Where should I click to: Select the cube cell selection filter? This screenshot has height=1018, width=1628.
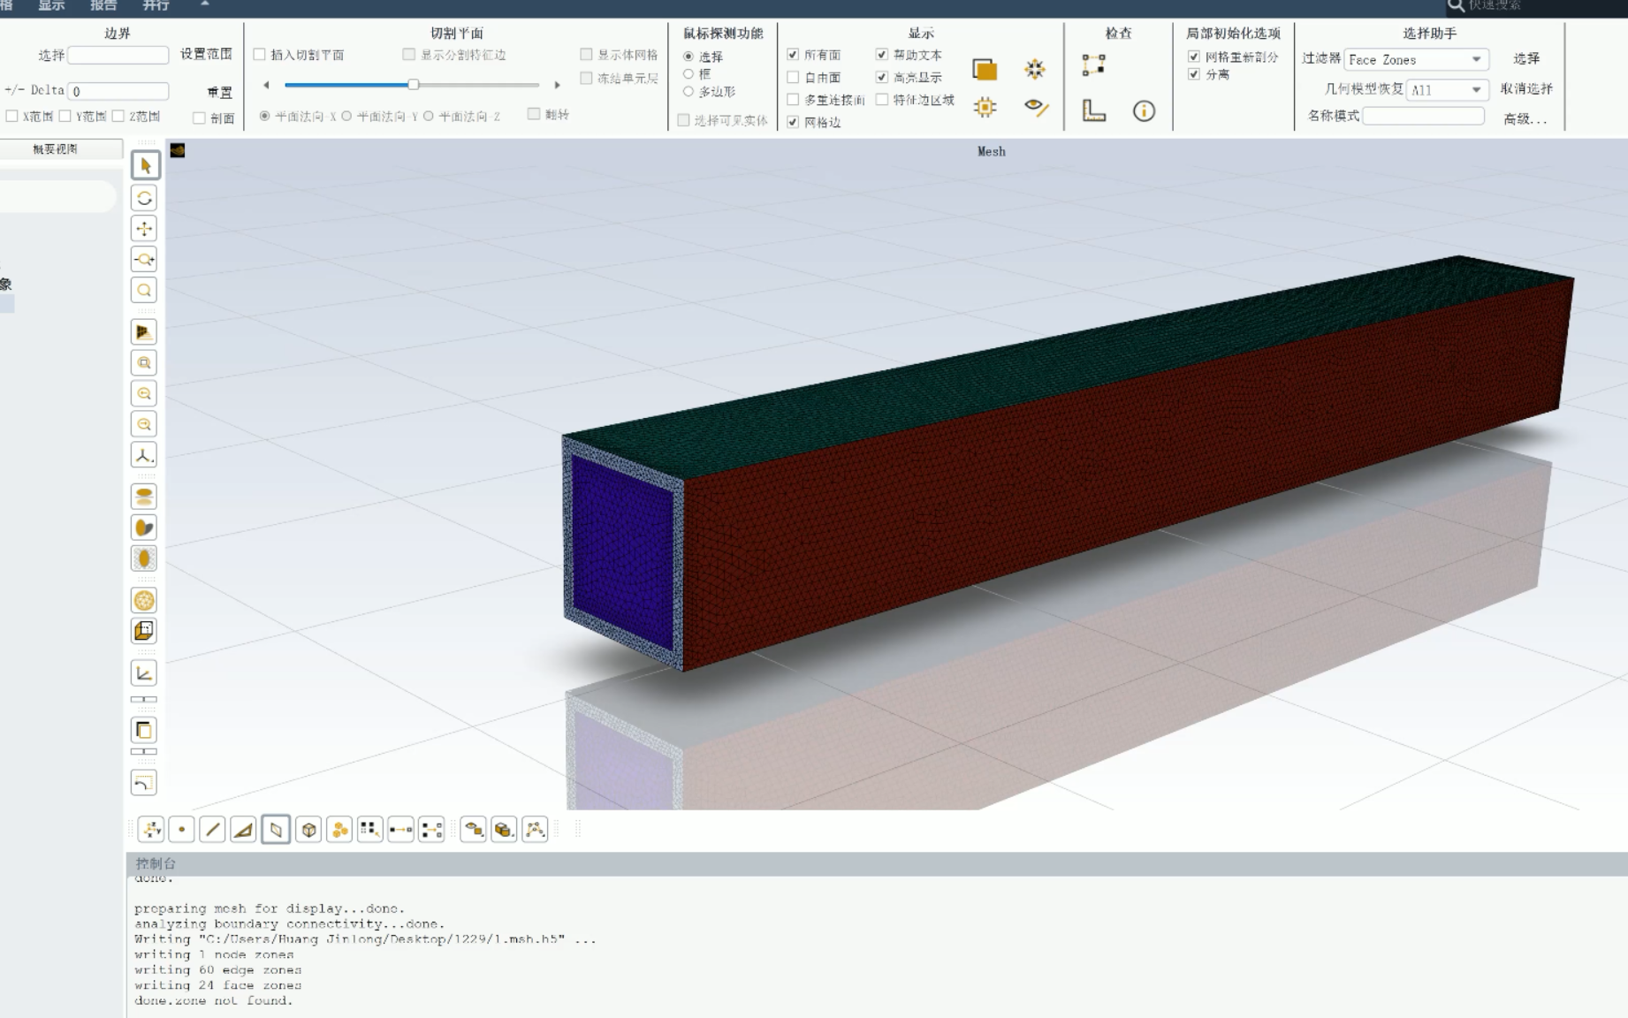click(308, 829)
